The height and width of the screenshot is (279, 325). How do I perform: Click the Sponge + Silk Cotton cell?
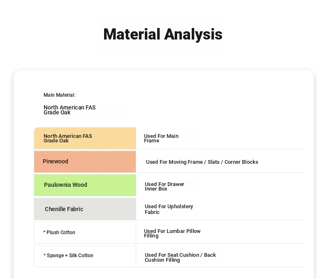pos(85,256)
